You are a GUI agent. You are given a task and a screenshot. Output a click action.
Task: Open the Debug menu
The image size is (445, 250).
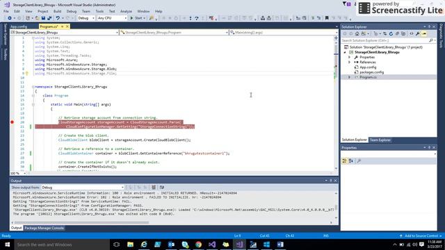coord(72,11)
